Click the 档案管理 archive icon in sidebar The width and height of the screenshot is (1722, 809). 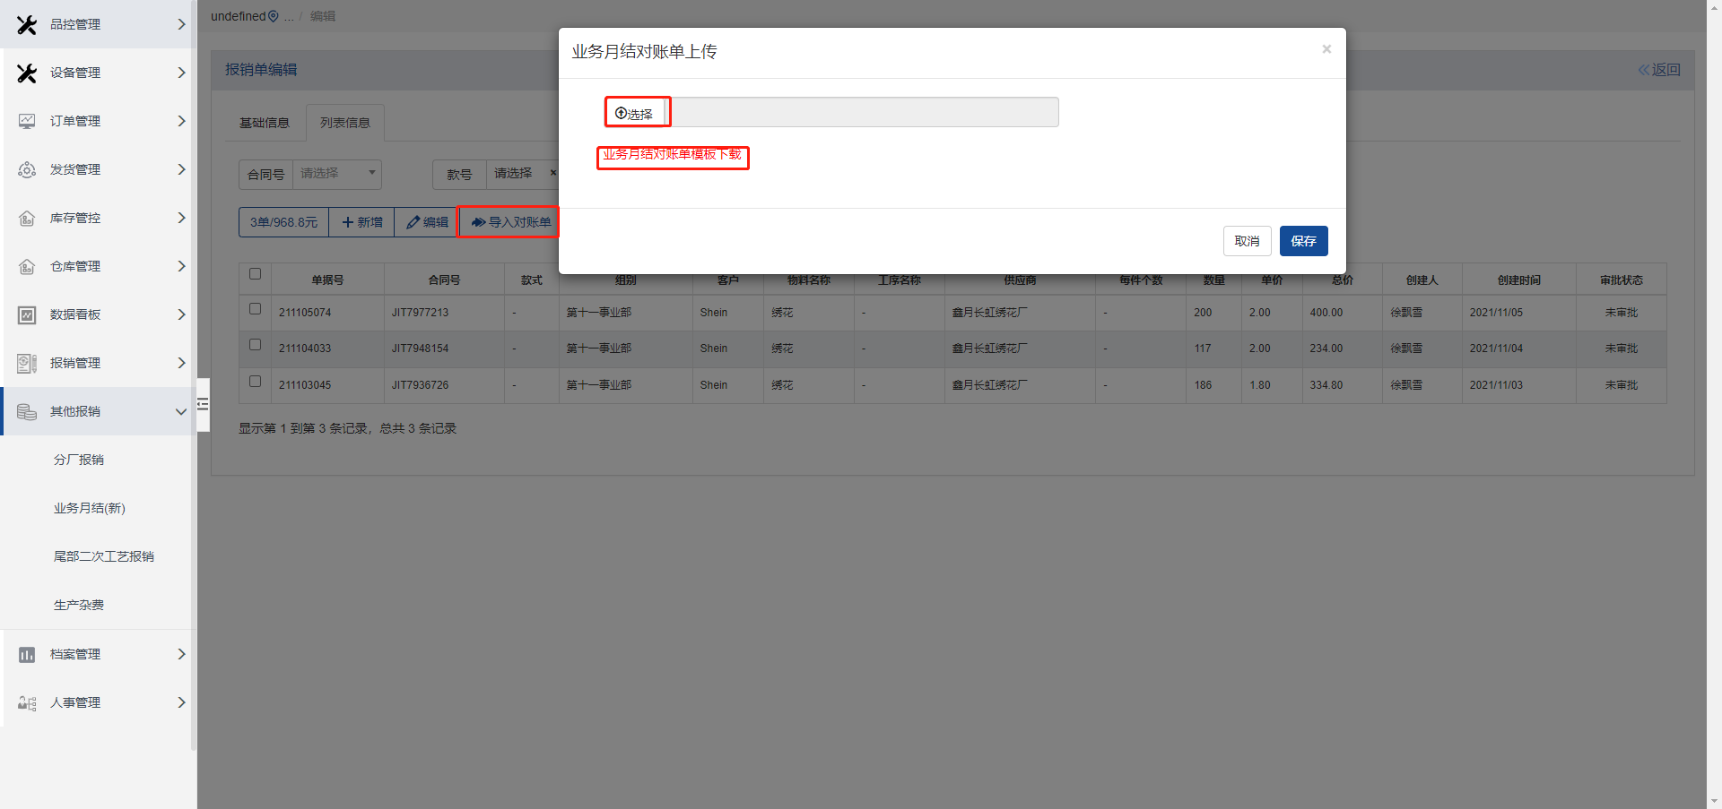(27, 655)
